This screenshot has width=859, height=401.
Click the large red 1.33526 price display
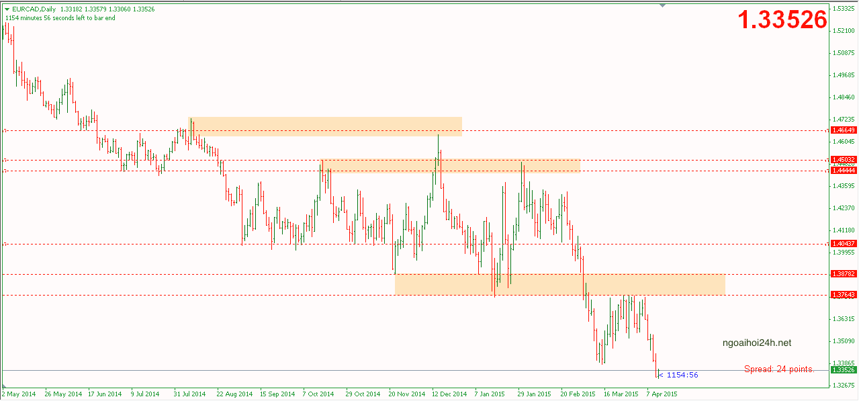[782, 20]
